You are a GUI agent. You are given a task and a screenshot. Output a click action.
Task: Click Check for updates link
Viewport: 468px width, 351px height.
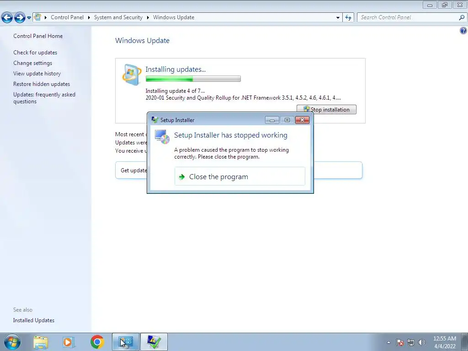point(35,53)
